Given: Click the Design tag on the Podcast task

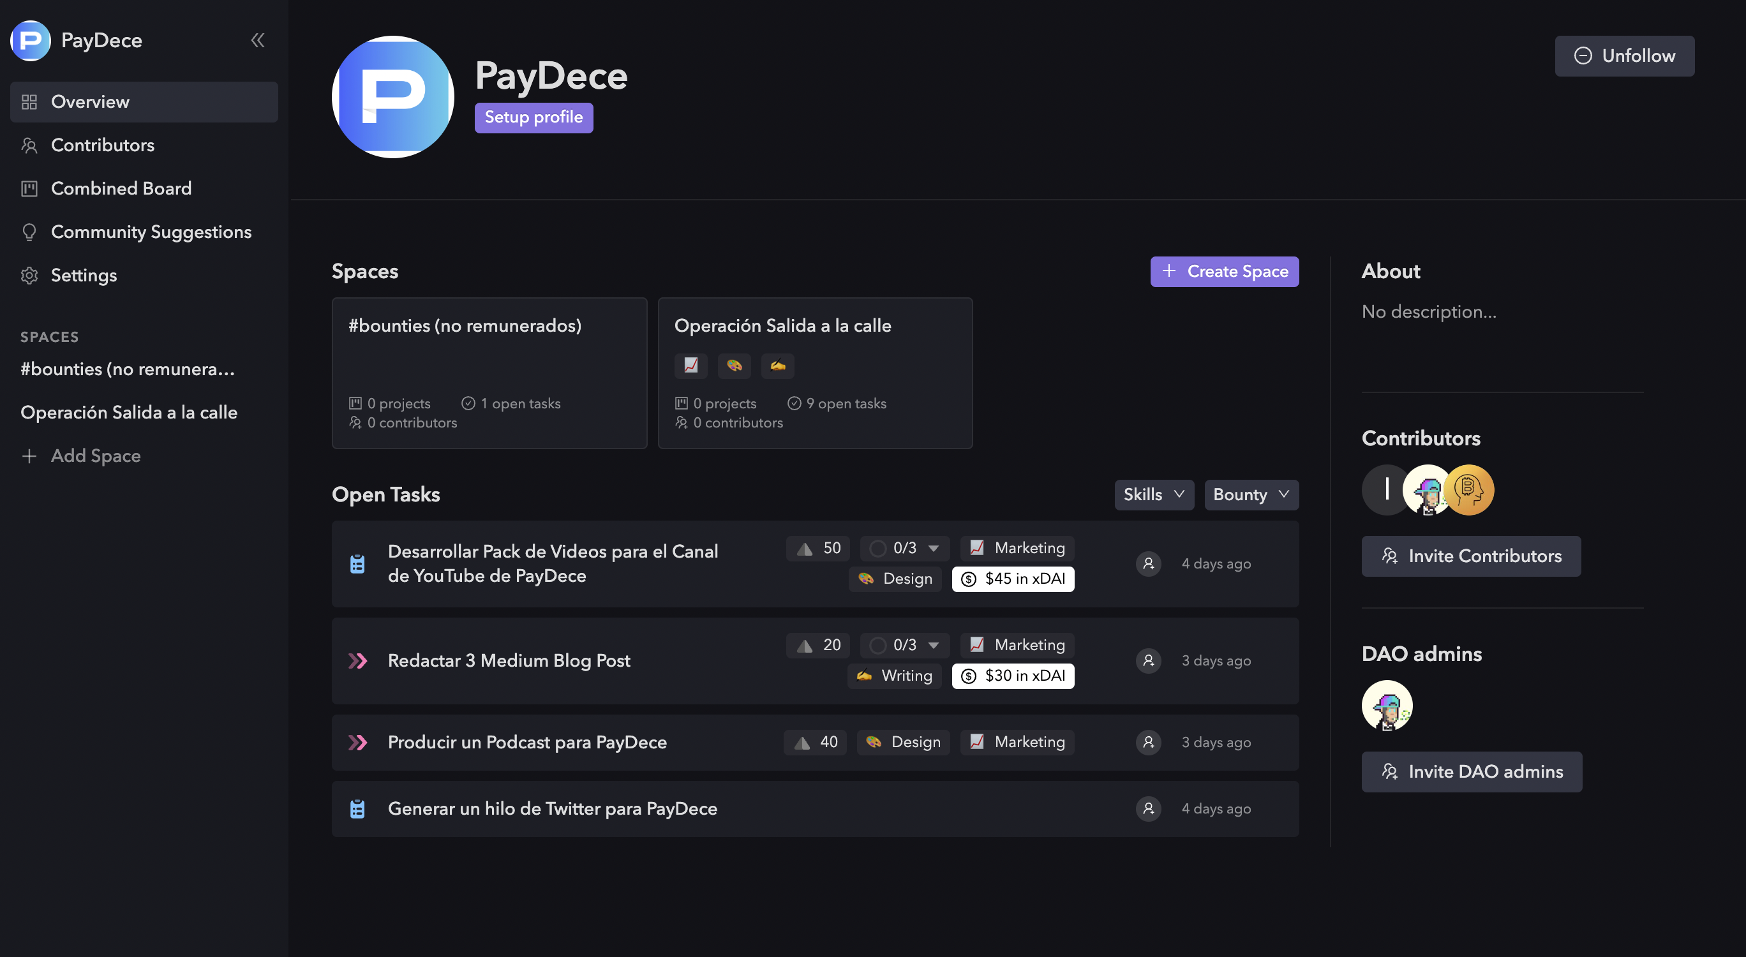Looking at the screenshot, I should click(903, 742).
